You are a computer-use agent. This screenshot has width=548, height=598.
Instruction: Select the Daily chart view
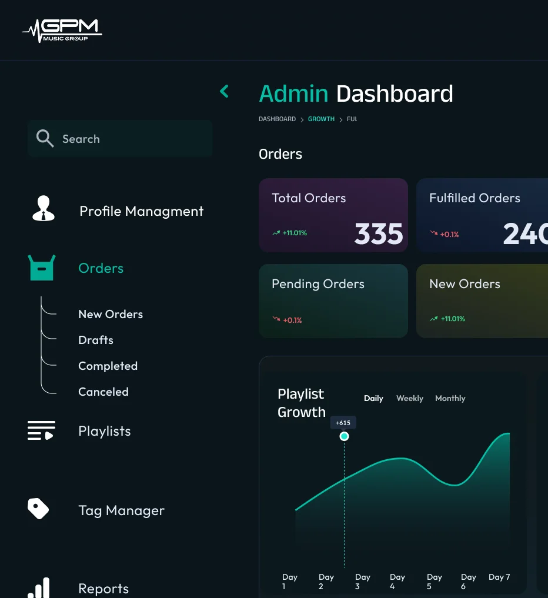click(x=373, y=398)
